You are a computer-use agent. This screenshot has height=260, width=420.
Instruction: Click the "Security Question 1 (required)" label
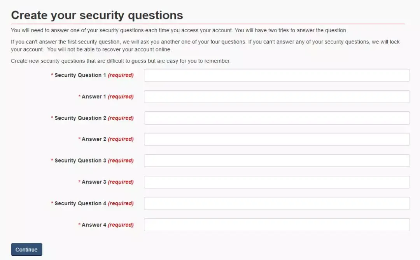coord(93,75)
